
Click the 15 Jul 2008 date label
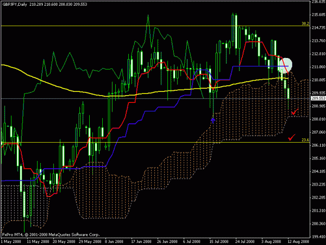point(219,242)
